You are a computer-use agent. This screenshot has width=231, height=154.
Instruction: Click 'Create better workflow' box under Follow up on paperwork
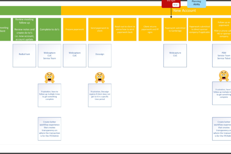pyautogui.click(x=222, y=129)
